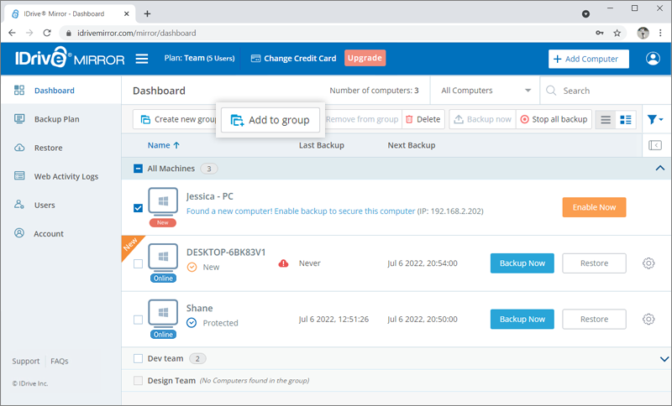The width and height of the screenshot is (672, 406).
Task: Click the red warning icon for DESKTOP-6BK83V1
Action: pyautogui.click(x=283, y=263)
